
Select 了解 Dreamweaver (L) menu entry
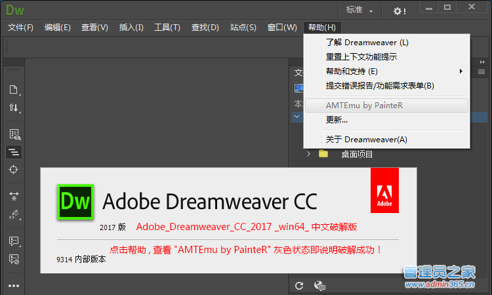pyautogui.click(x=386, y=43)
